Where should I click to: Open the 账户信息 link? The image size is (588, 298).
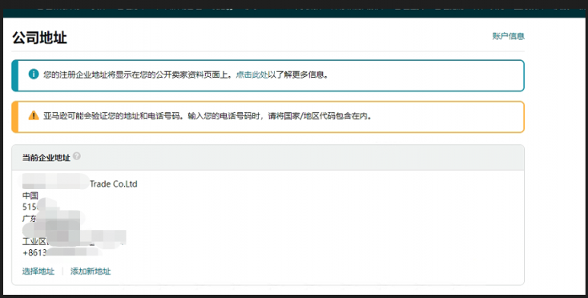click(x=508, y=36)
